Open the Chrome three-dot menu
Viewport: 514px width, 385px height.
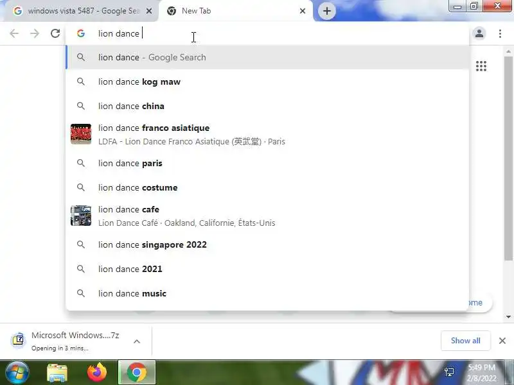(500, 33)
